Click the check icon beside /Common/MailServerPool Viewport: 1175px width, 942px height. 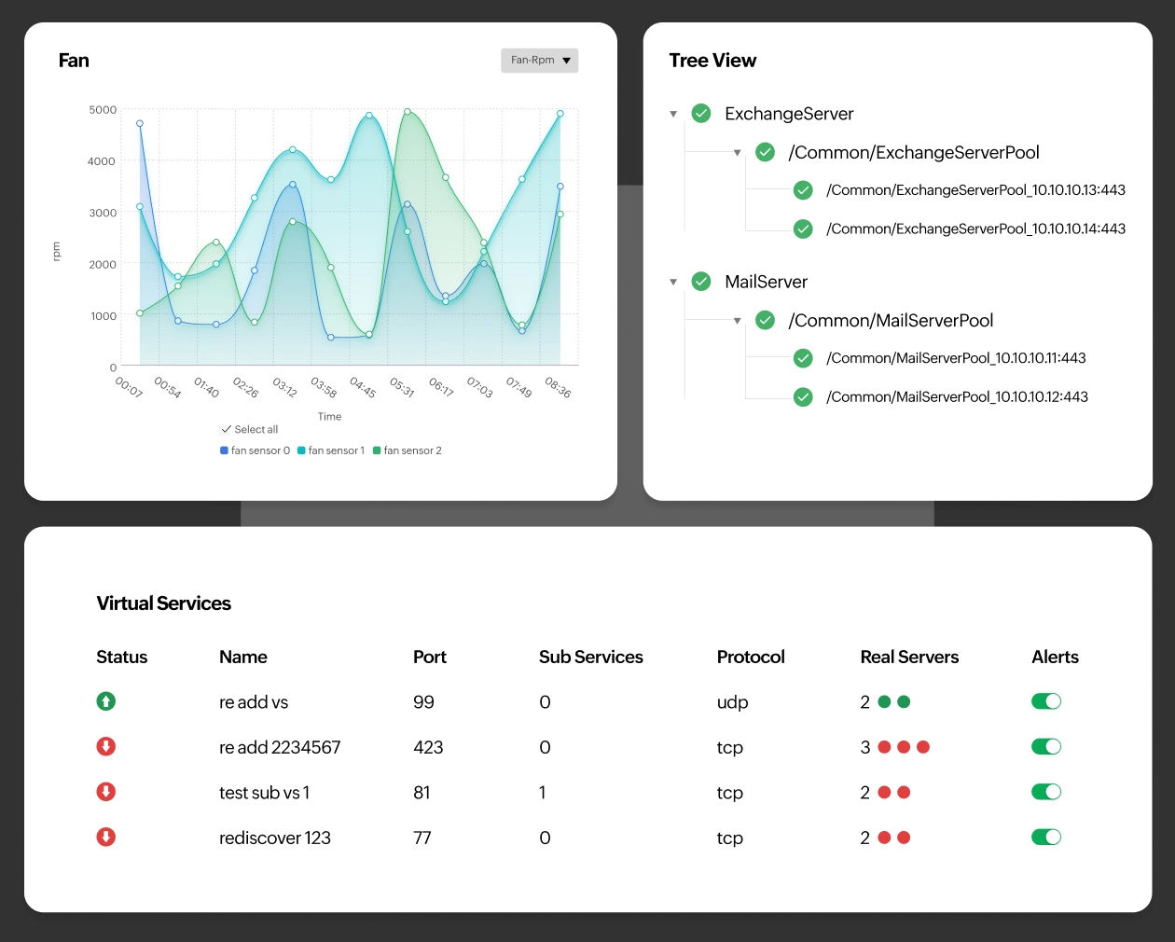(765, 320)
